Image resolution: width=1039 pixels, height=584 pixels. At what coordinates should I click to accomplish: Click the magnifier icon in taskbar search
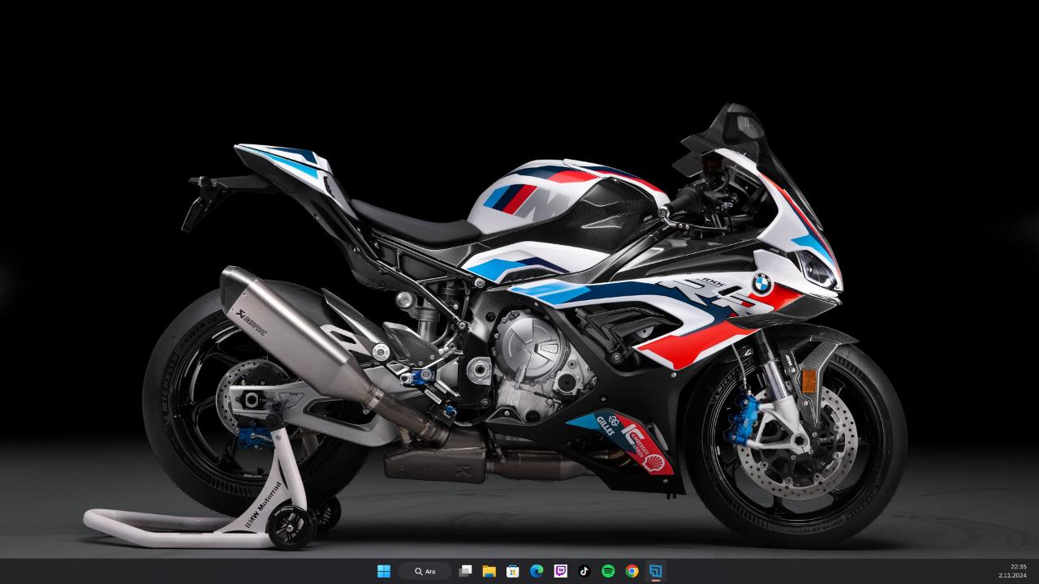tap(419, 571)
